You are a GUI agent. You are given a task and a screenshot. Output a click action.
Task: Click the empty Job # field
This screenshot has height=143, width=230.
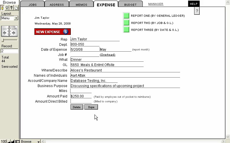pyautogui.click(x=85, y=54)
